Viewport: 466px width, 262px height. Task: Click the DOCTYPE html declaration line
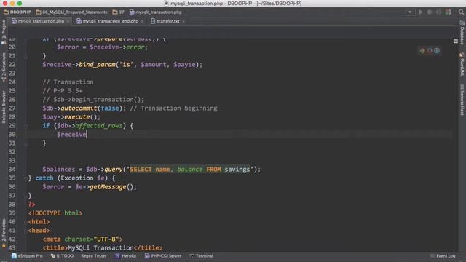(x=55, y=213)
